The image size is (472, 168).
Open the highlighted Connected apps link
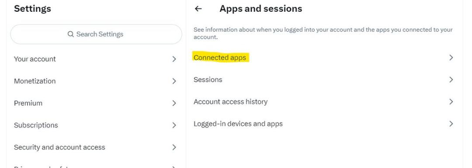point(220,57)
